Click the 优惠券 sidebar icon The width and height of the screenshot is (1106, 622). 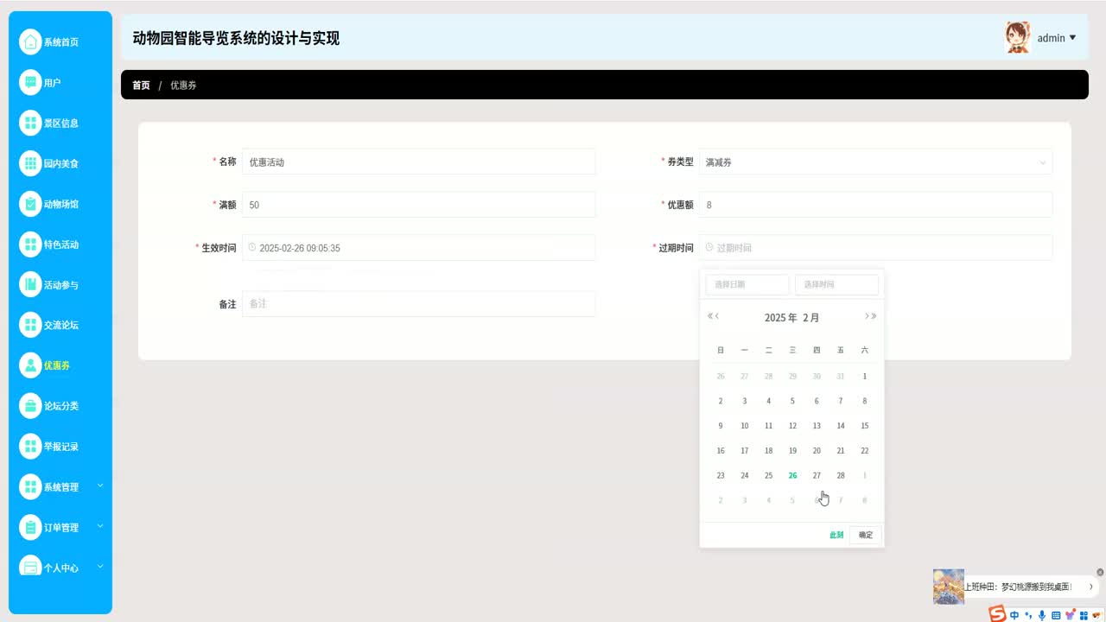pos(30,365)
